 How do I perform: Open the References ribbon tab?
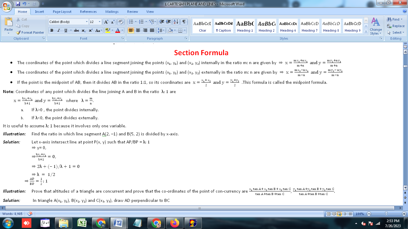pyautogui.click(x=88, y=12)
